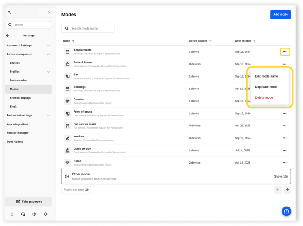Click the Bar mode icon
Screen dimensions: 303x226
point(67,76)
